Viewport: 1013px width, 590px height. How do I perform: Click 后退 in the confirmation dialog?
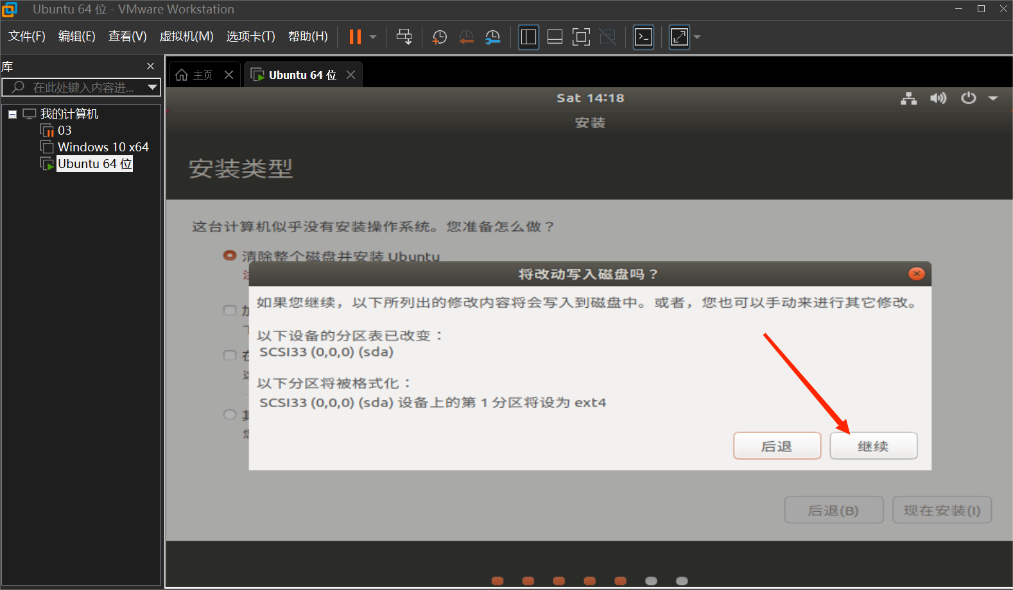click(x=777, y=446)
